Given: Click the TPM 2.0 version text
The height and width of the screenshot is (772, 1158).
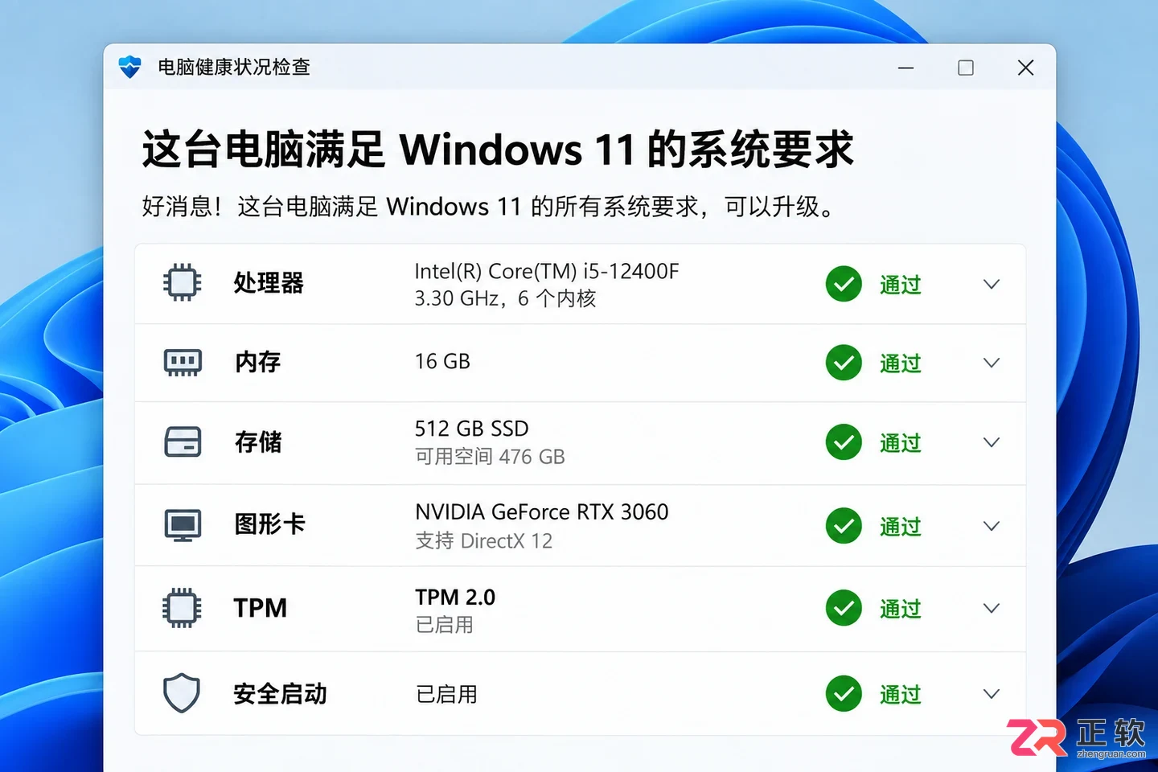Looking at the screenshot, I should coord(455,597).
